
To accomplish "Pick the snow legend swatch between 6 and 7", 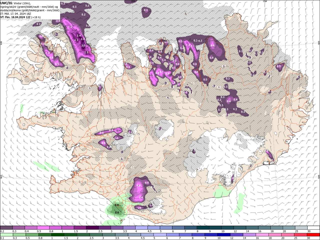I will tap(178, 228).
